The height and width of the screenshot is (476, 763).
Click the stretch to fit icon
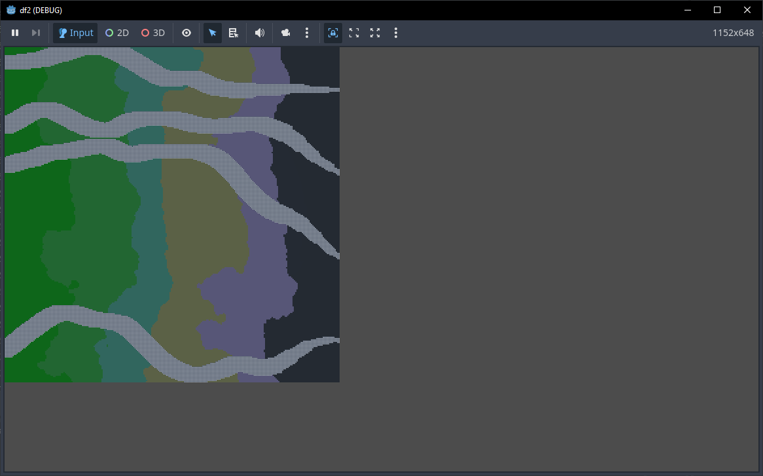(375, 33)
